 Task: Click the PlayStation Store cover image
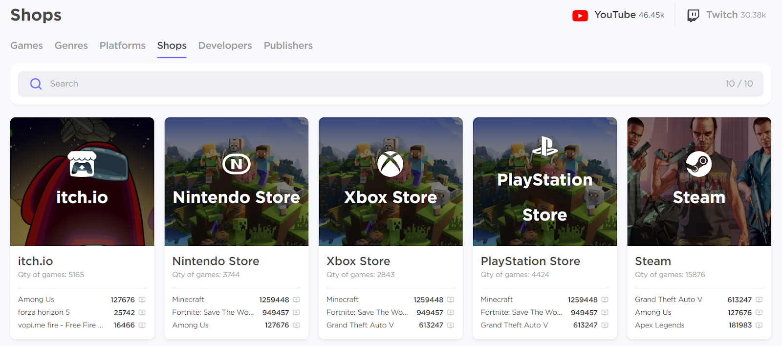545,181
